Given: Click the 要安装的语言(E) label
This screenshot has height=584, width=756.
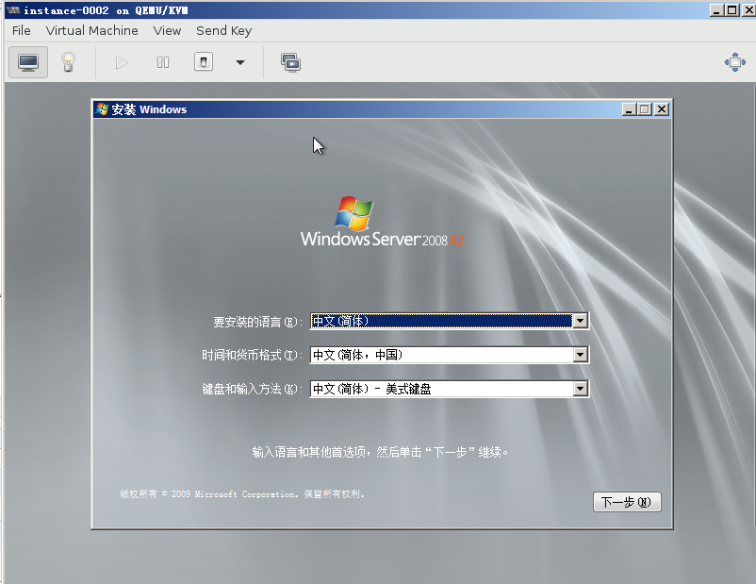Looking at the screenshot, I should [x=257, y=322].
